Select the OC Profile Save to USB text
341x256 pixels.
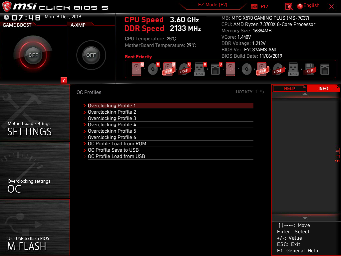[113, 150]
